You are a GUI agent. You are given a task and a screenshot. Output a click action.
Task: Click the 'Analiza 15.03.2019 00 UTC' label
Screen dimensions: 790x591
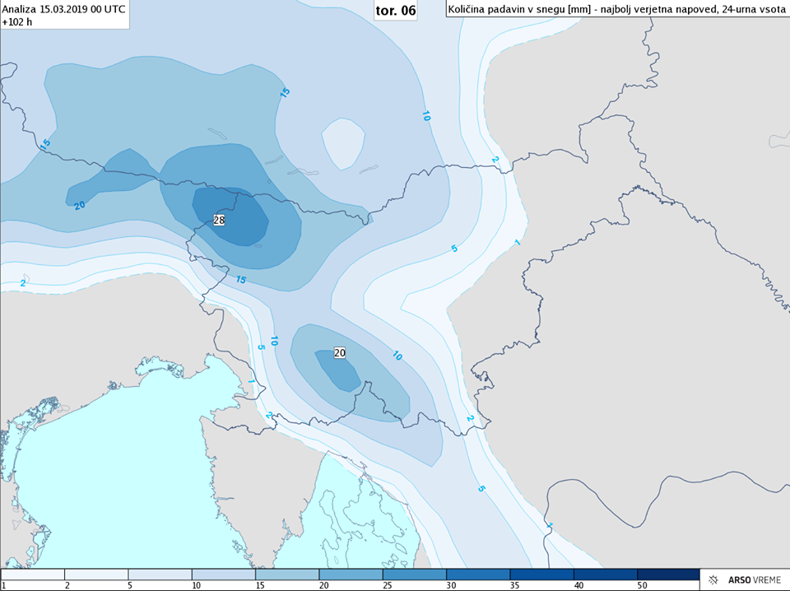(64, 8)
